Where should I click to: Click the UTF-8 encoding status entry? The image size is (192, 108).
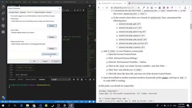pos(76,102)
